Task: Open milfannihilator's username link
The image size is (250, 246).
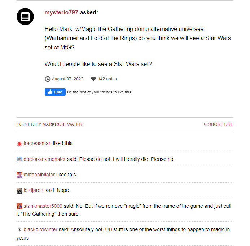Action: click(39, 175)
